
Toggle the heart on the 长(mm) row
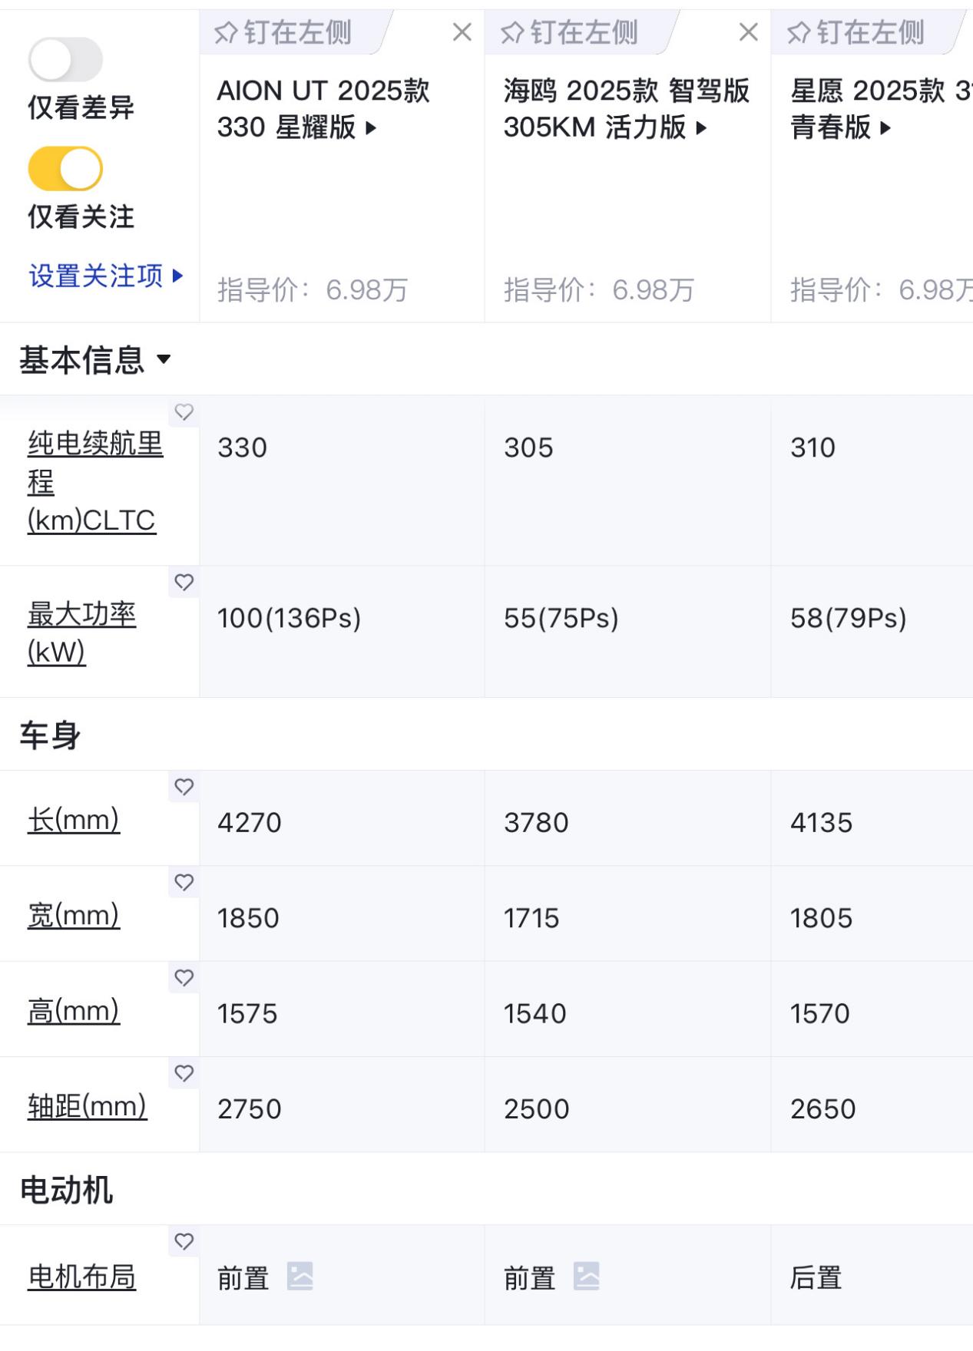click(x=184, y=787)
